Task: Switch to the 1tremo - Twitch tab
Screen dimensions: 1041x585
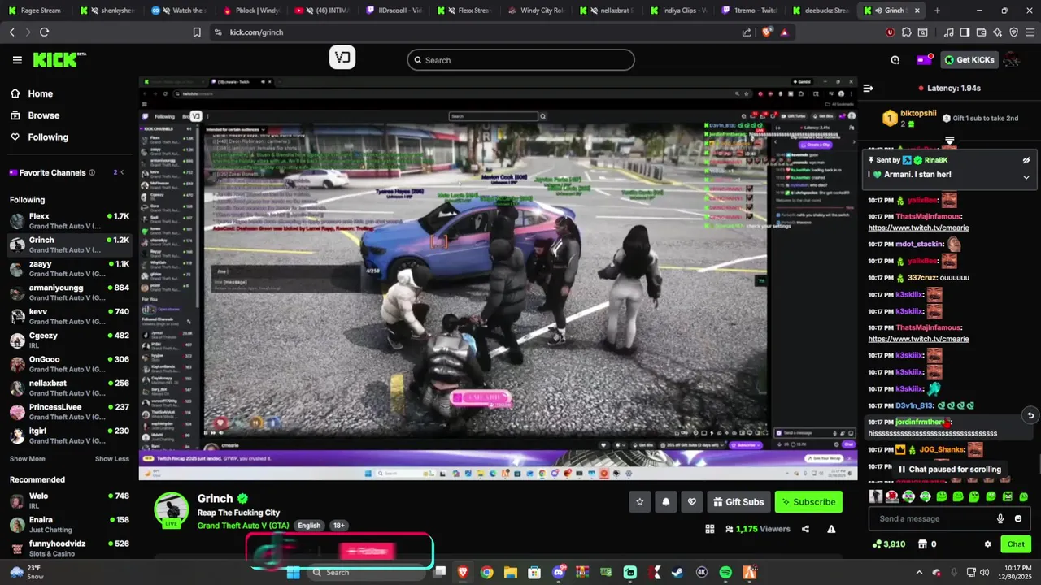Action: 750,11
